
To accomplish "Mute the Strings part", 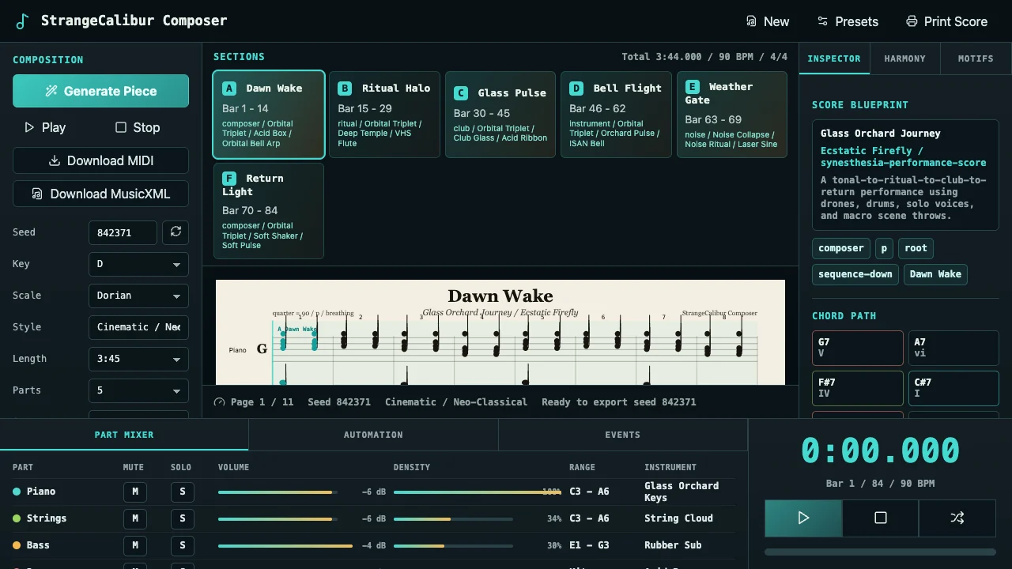I will [x=134, y=518].
